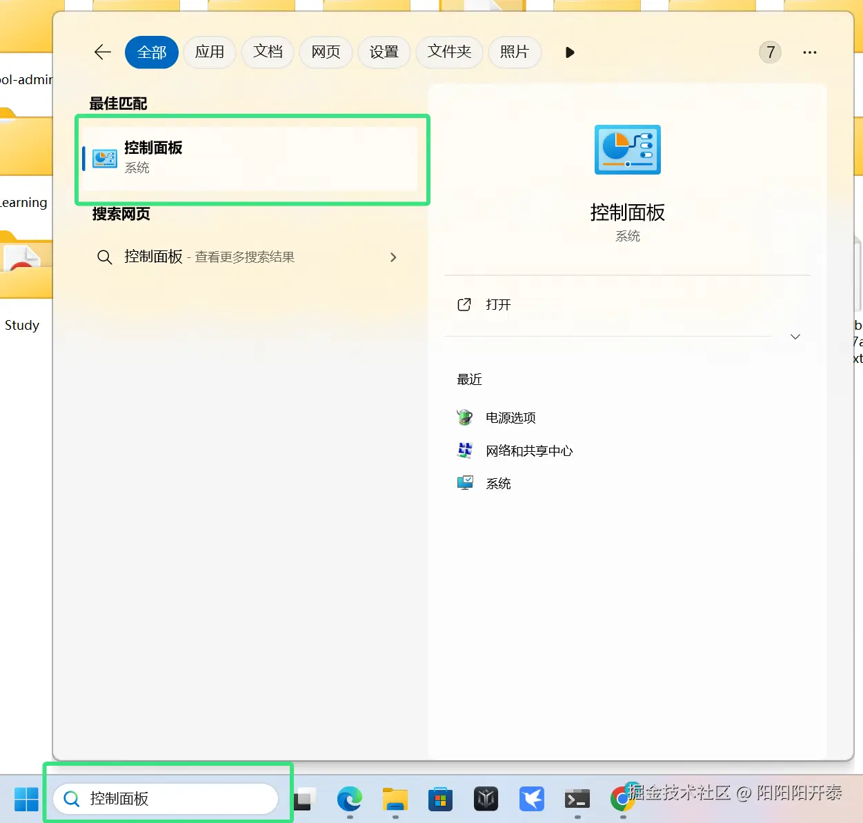
Task: Switch to the 网页 filter tab
Action: click(326, 52)
